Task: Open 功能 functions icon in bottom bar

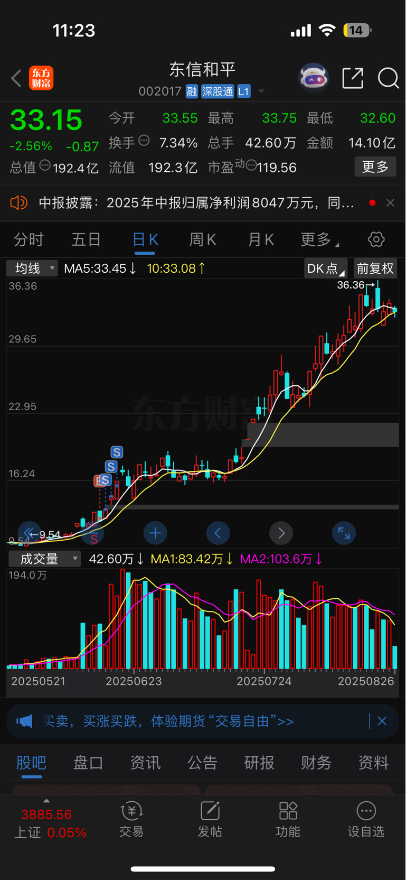Action: pos(288,819)
